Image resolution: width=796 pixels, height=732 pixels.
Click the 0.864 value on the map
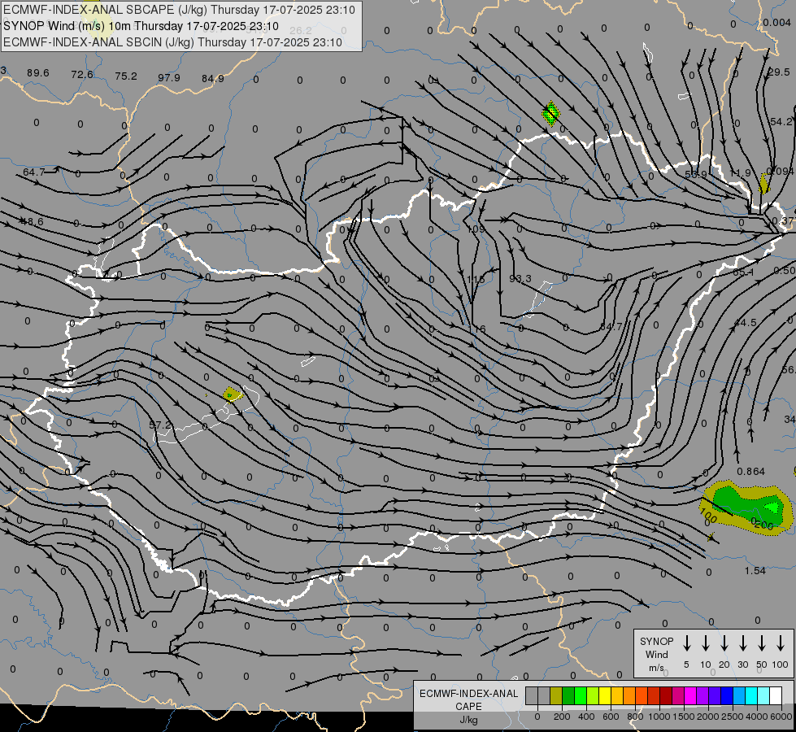750,472
